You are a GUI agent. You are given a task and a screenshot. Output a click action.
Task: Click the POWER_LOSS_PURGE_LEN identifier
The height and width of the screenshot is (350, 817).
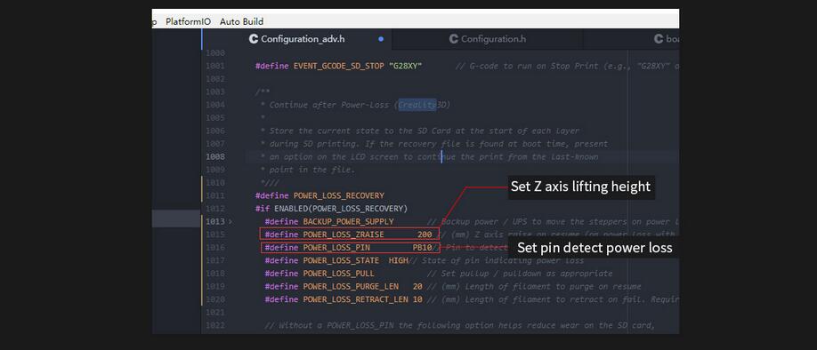click(351, 287)
